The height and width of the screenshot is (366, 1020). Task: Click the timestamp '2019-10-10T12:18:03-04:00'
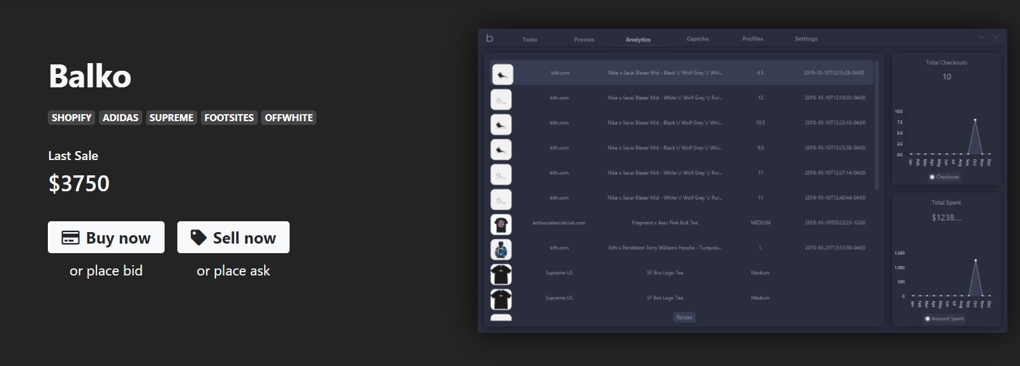[835, 98]
